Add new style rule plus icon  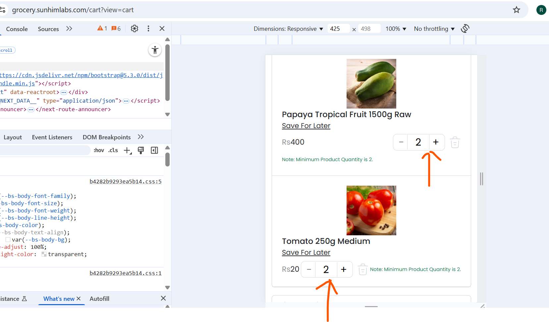pos(128,151)
